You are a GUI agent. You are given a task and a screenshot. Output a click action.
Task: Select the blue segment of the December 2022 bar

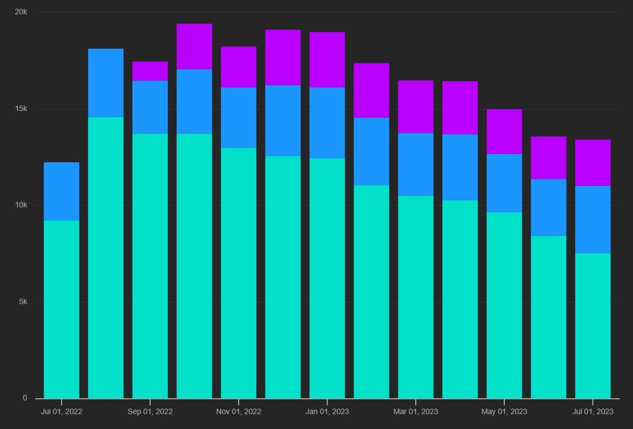(283, 120)
